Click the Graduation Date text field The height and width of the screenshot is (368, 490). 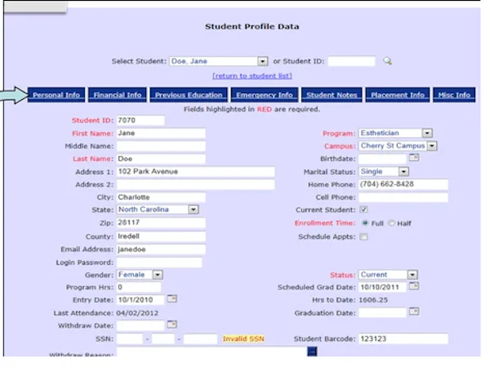click(382, 312)
